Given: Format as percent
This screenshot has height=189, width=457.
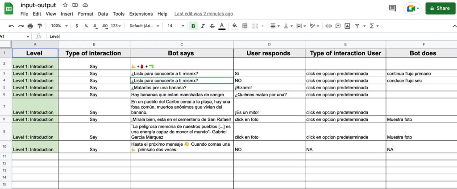Looking at the screenshot, I should pyautogui.click(x=86, y=26).
